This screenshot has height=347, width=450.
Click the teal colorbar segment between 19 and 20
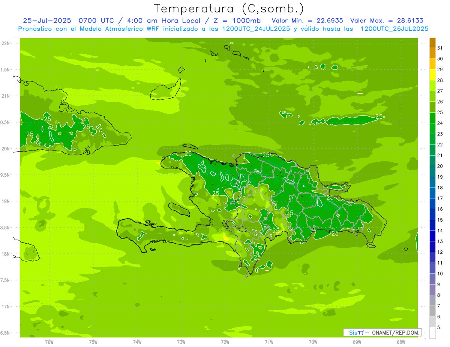[x=432, y=171]
